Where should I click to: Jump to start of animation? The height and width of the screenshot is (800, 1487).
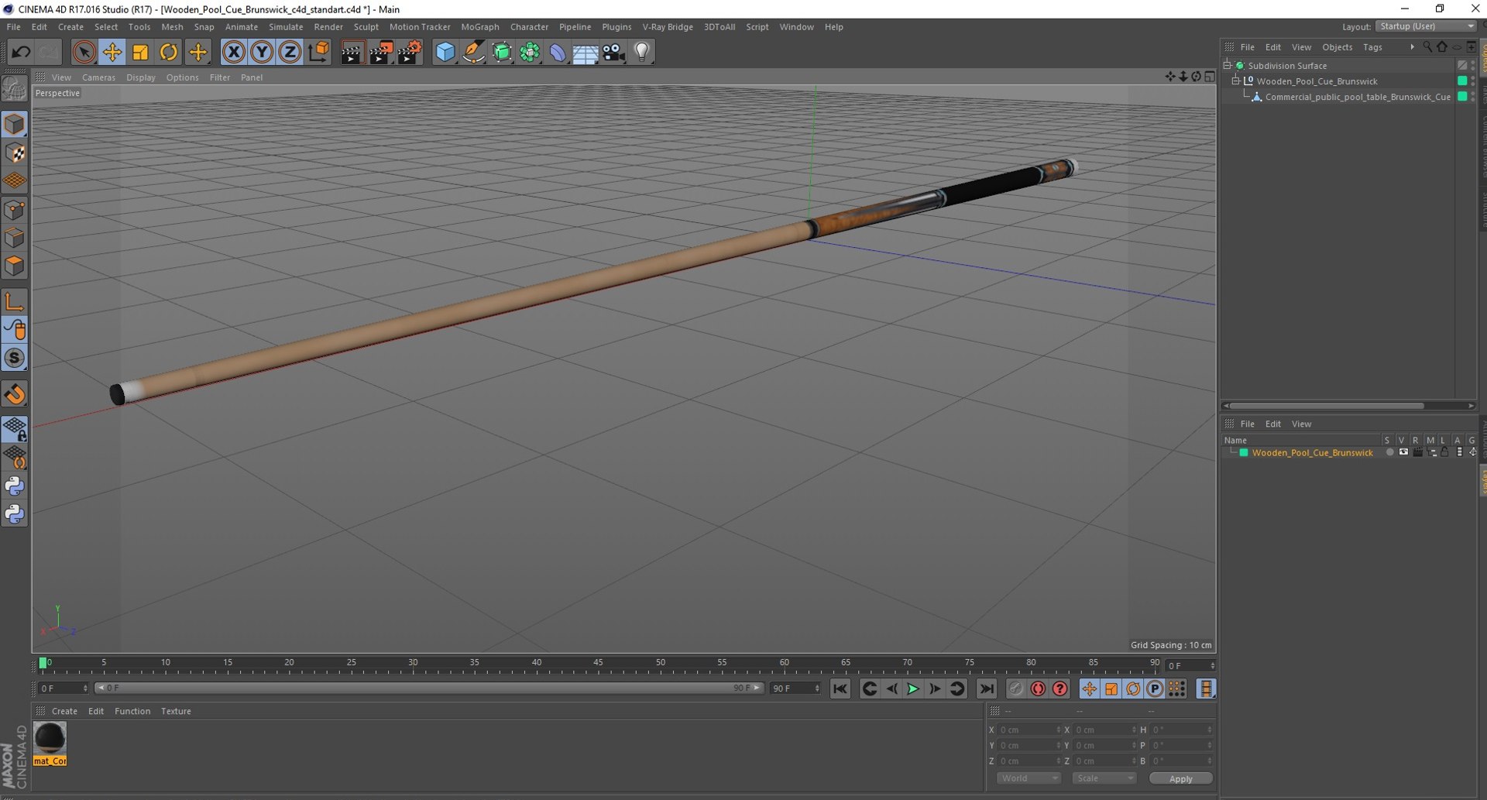(x=840, y=688)
